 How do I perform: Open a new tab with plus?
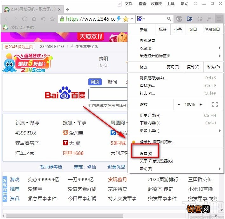pos(68,10)
